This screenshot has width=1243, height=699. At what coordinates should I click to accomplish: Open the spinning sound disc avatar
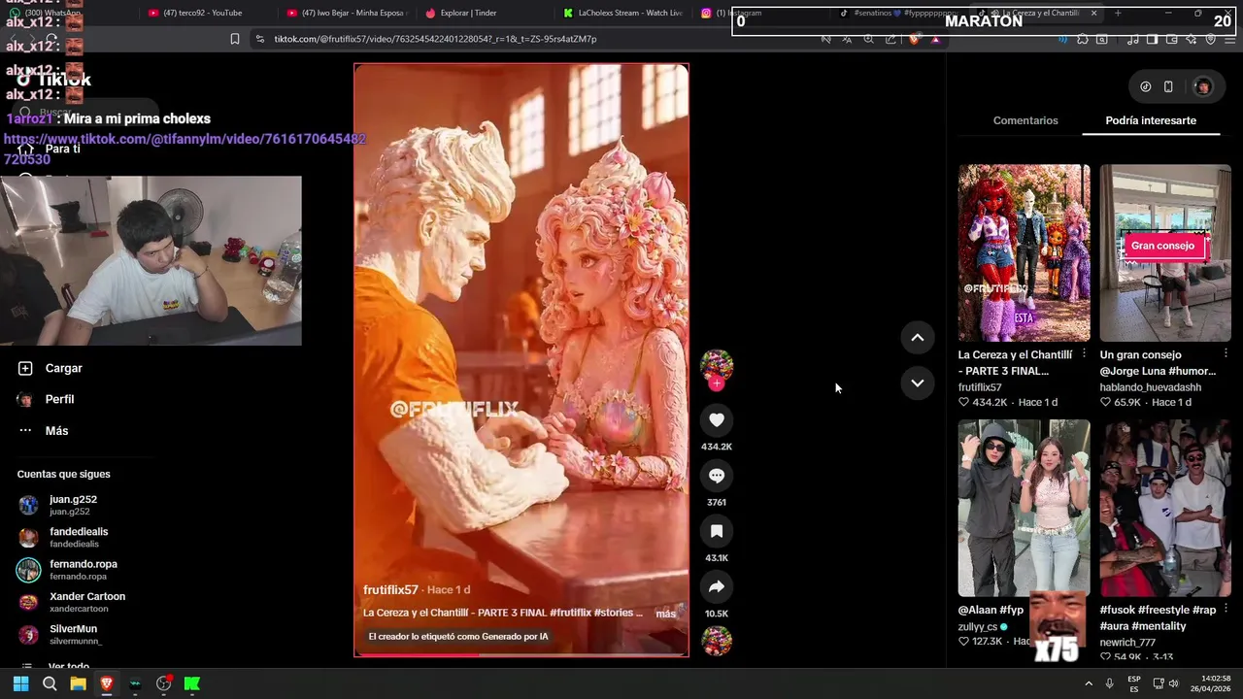click(717, 641)
